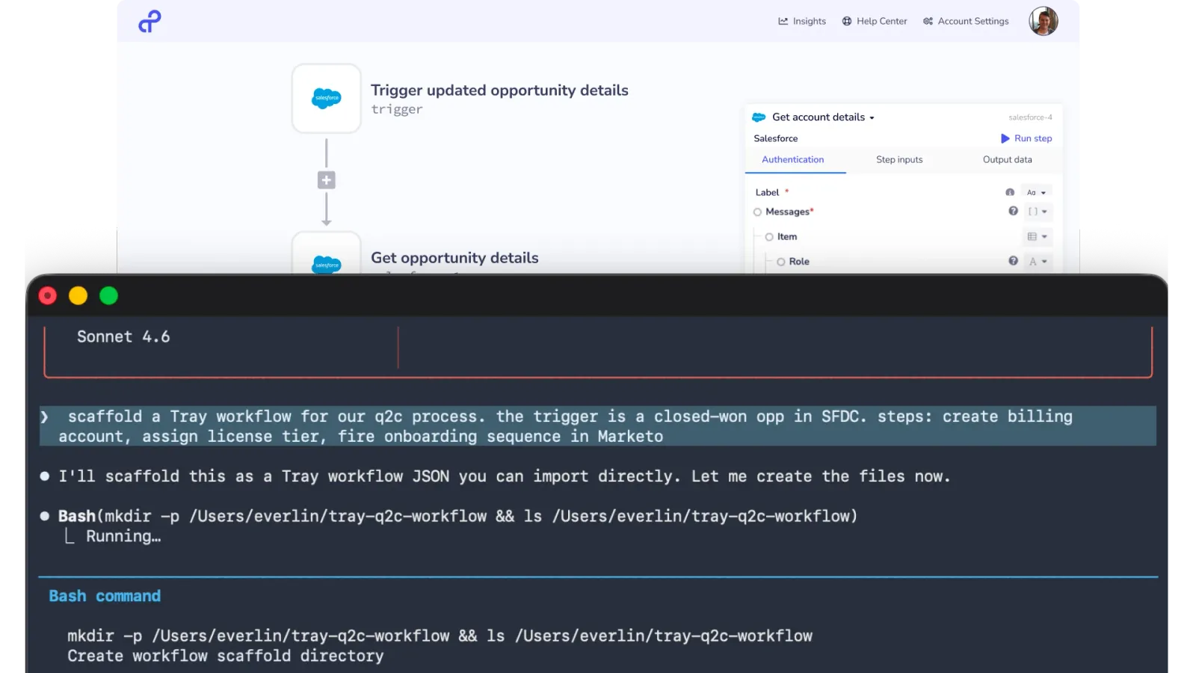Click the help icon on Role row

1013,260
